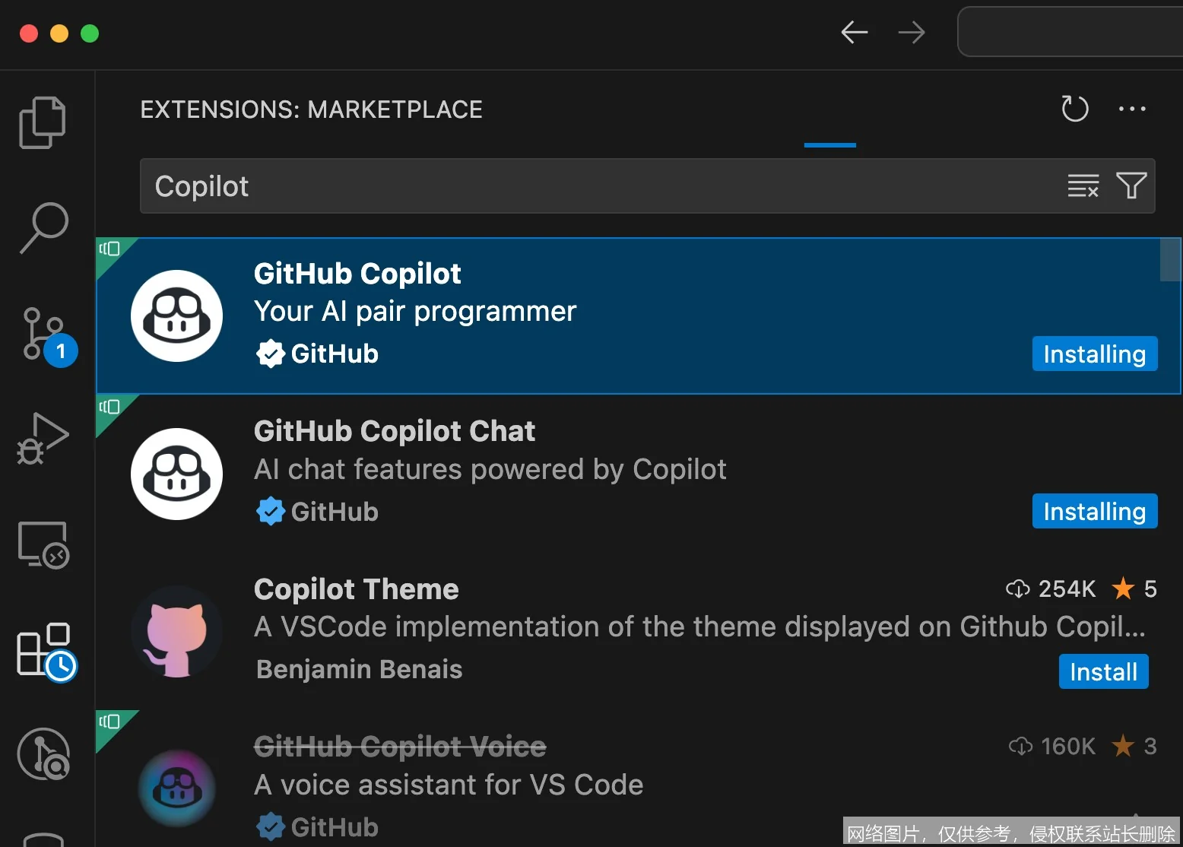Click Installing on GitHub Copilot Chat
The height and width of the screenshot is (847, 1183).
pyautogui.click(x=1094, y=511)
